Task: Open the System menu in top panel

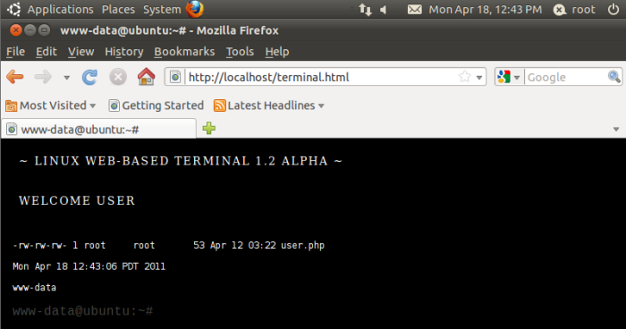Action: (x=162, y=9)
